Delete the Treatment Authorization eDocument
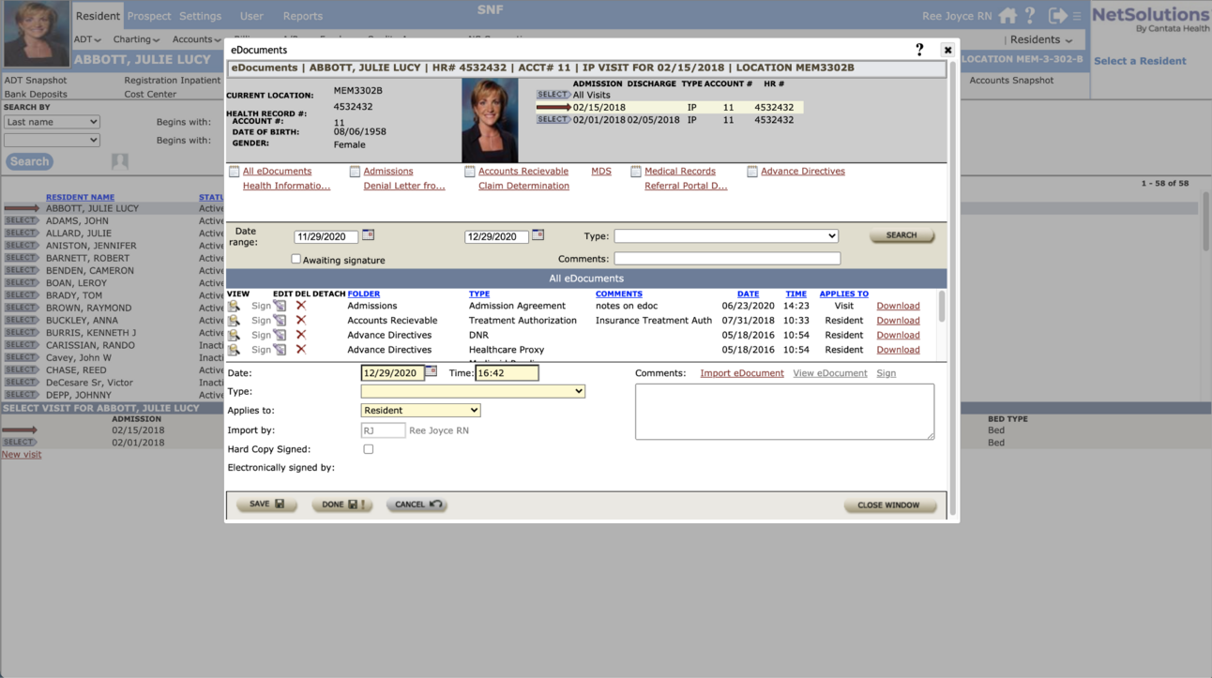Screen dimensions: 1212x678 [x=301, y=321]
